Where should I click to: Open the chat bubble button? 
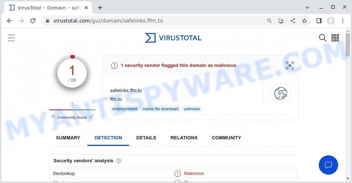[x=328, y=165]
